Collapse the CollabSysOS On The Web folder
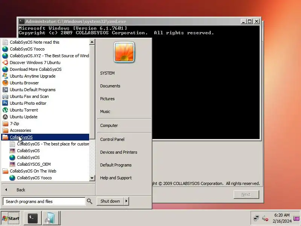 coord(45,171)
